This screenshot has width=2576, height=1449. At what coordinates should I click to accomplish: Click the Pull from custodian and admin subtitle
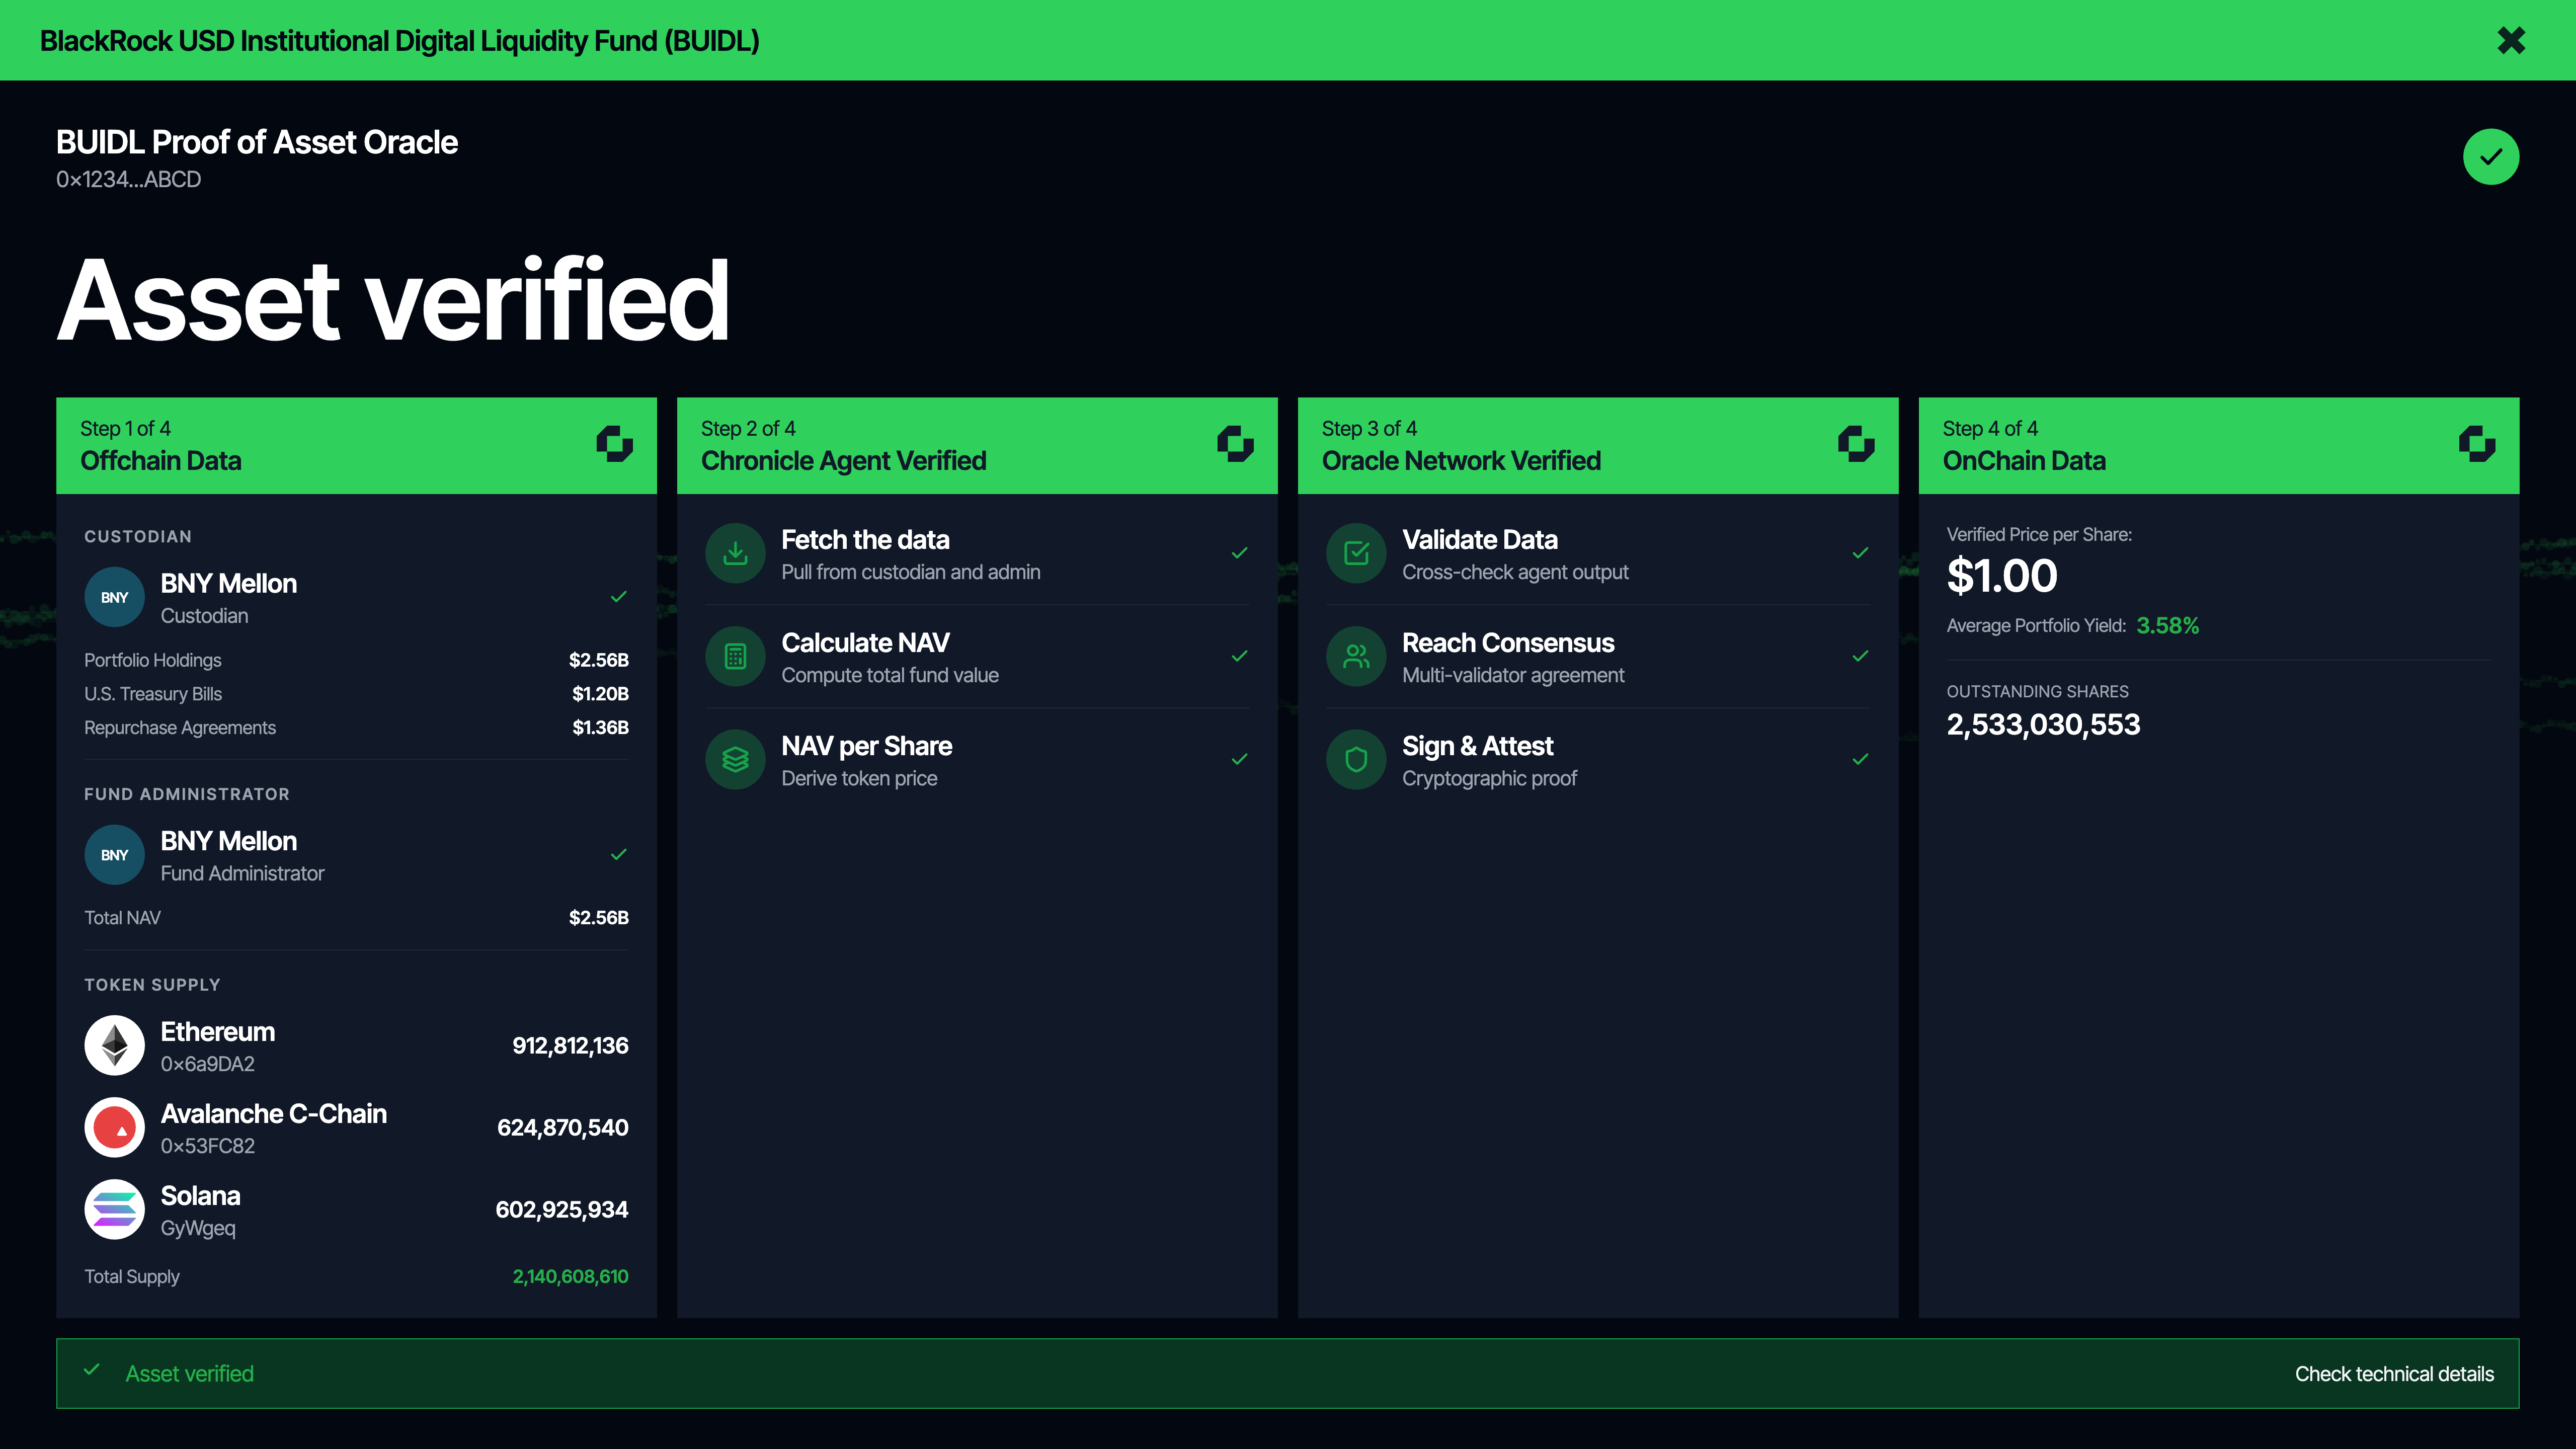910,572
